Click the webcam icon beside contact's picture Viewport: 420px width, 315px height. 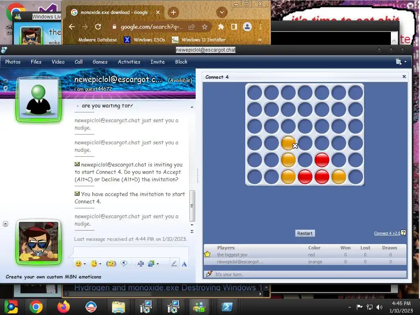[x=5, y=88]
